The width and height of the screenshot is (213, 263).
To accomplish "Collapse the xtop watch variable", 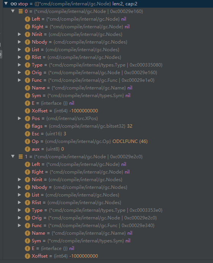I will point(6,3).
